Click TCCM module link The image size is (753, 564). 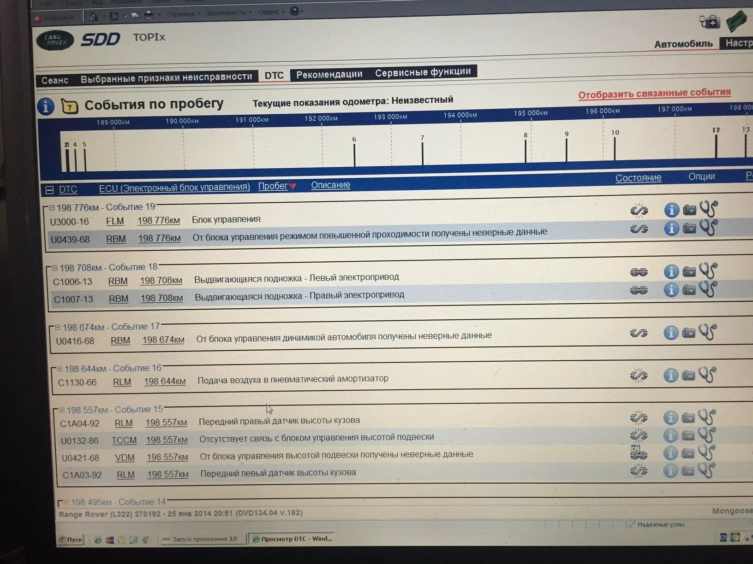124,441
